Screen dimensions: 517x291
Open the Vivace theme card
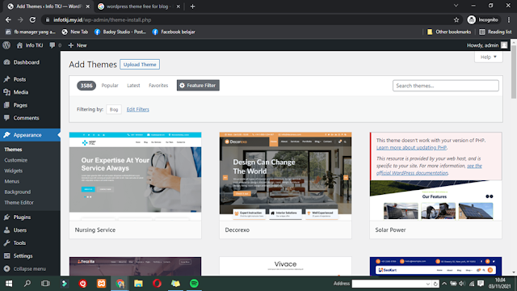tap(285, 266)
